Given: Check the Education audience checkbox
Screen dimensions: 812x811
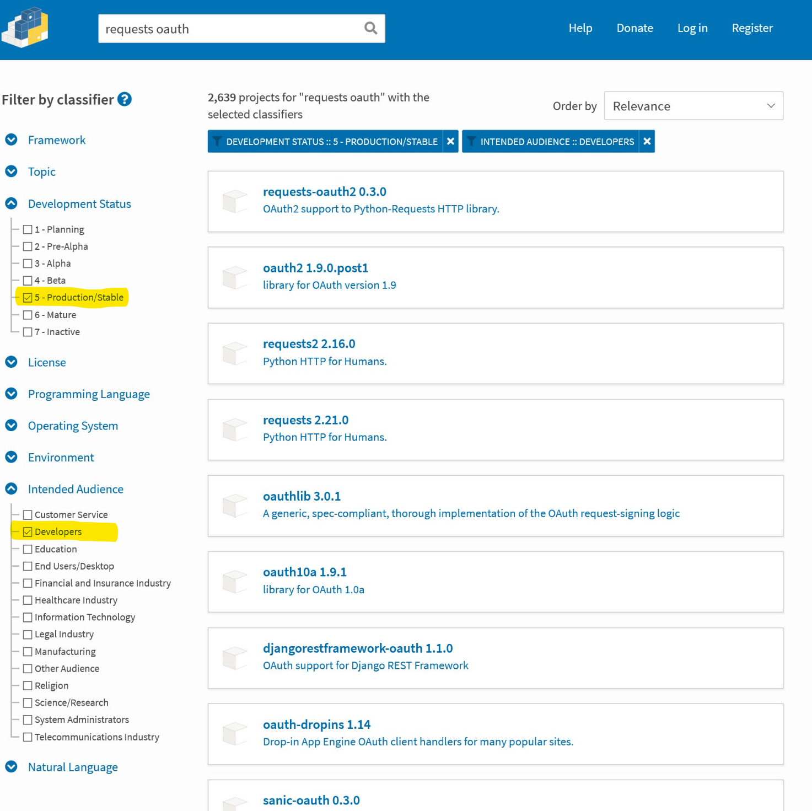Looking at the screenshot, I should tap(28, 549).
